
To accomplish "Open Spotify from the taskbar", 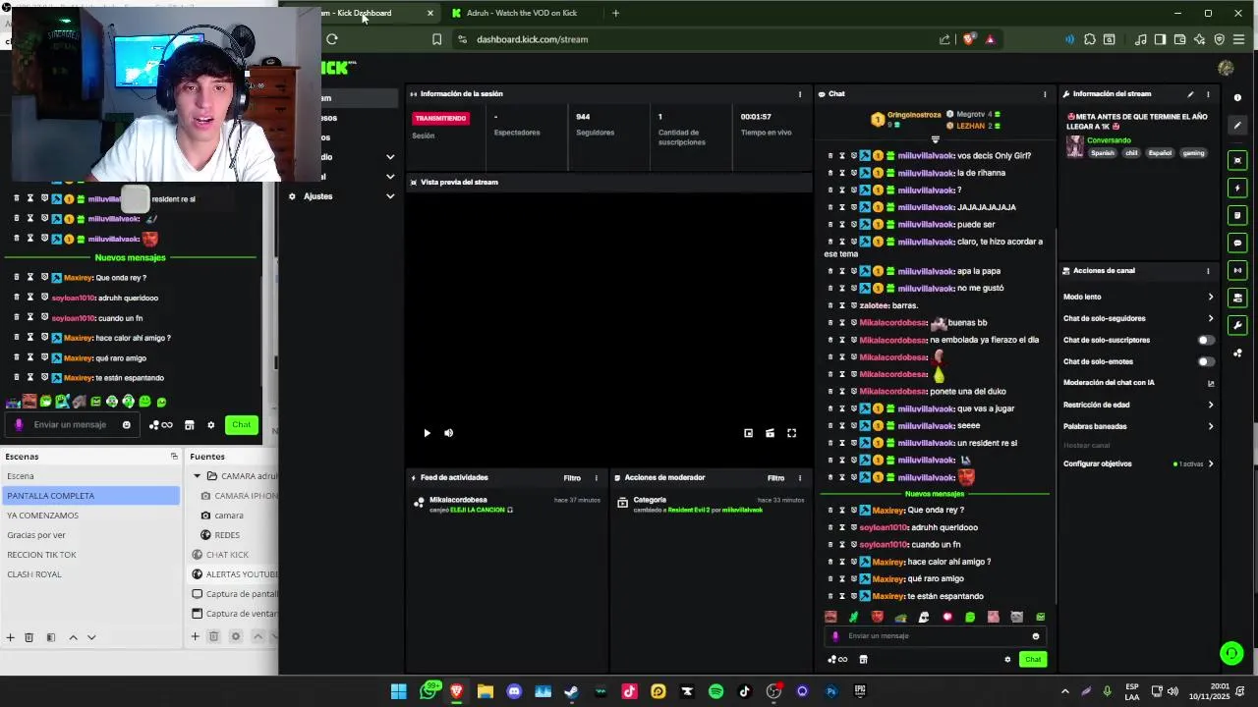I will pos(715,691).
